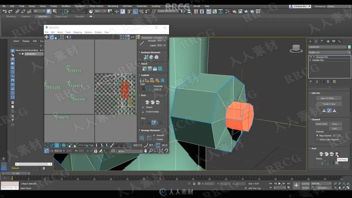
Task: Switch to the Freeform ribbon tab
Action: coord(26,16)
